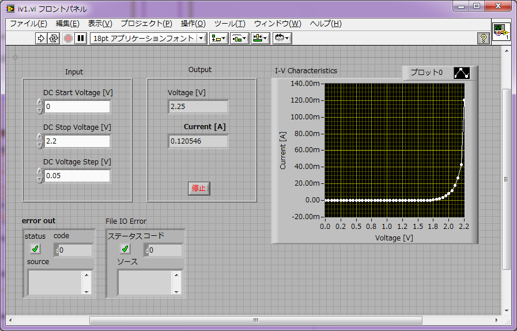Maximize the iv1.vi window

tap(477, 6)
